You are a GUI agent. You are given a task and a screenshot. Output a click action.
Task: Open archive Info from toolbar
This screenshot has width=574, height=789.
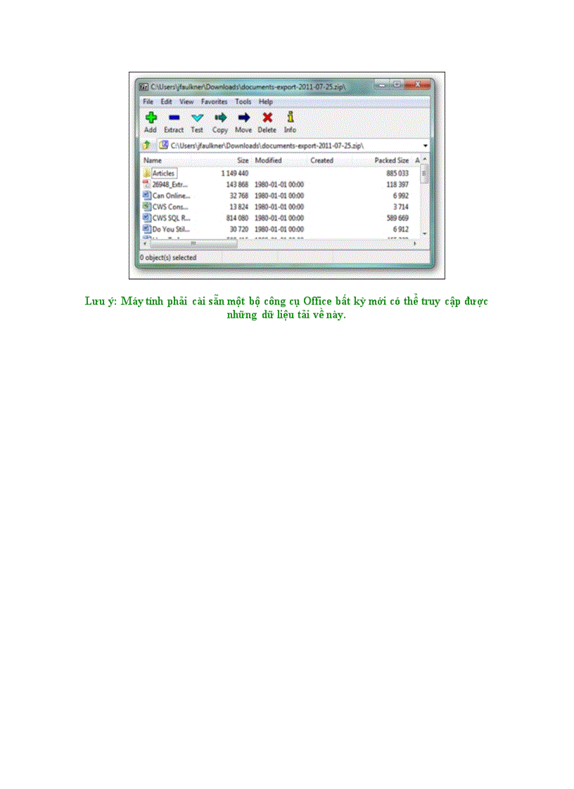click(290, 117)
